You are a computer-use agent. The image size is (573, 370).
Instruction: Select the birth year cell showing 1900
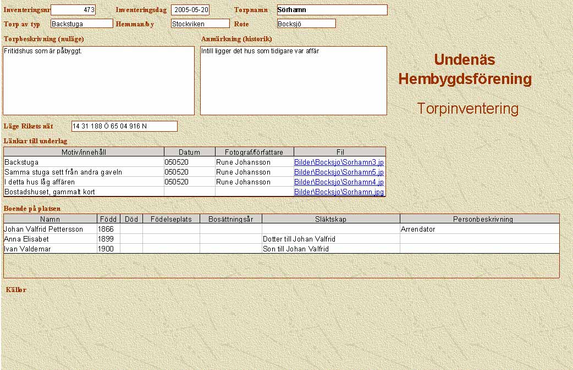[x=108, y=249]
